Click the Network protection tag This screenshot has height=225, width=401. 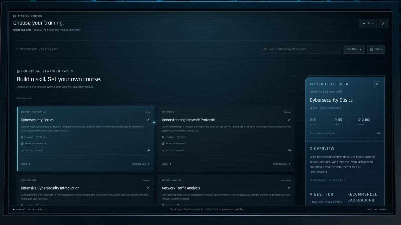pos(336,180)
